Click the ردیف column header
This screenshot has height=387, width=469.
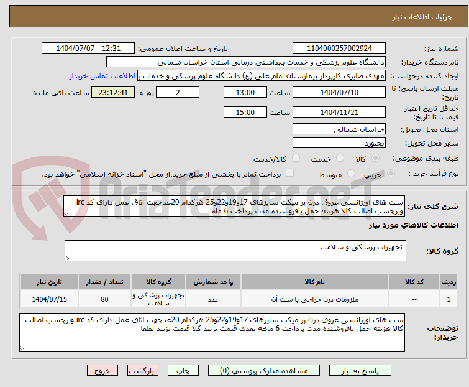[x=449, y=282]
